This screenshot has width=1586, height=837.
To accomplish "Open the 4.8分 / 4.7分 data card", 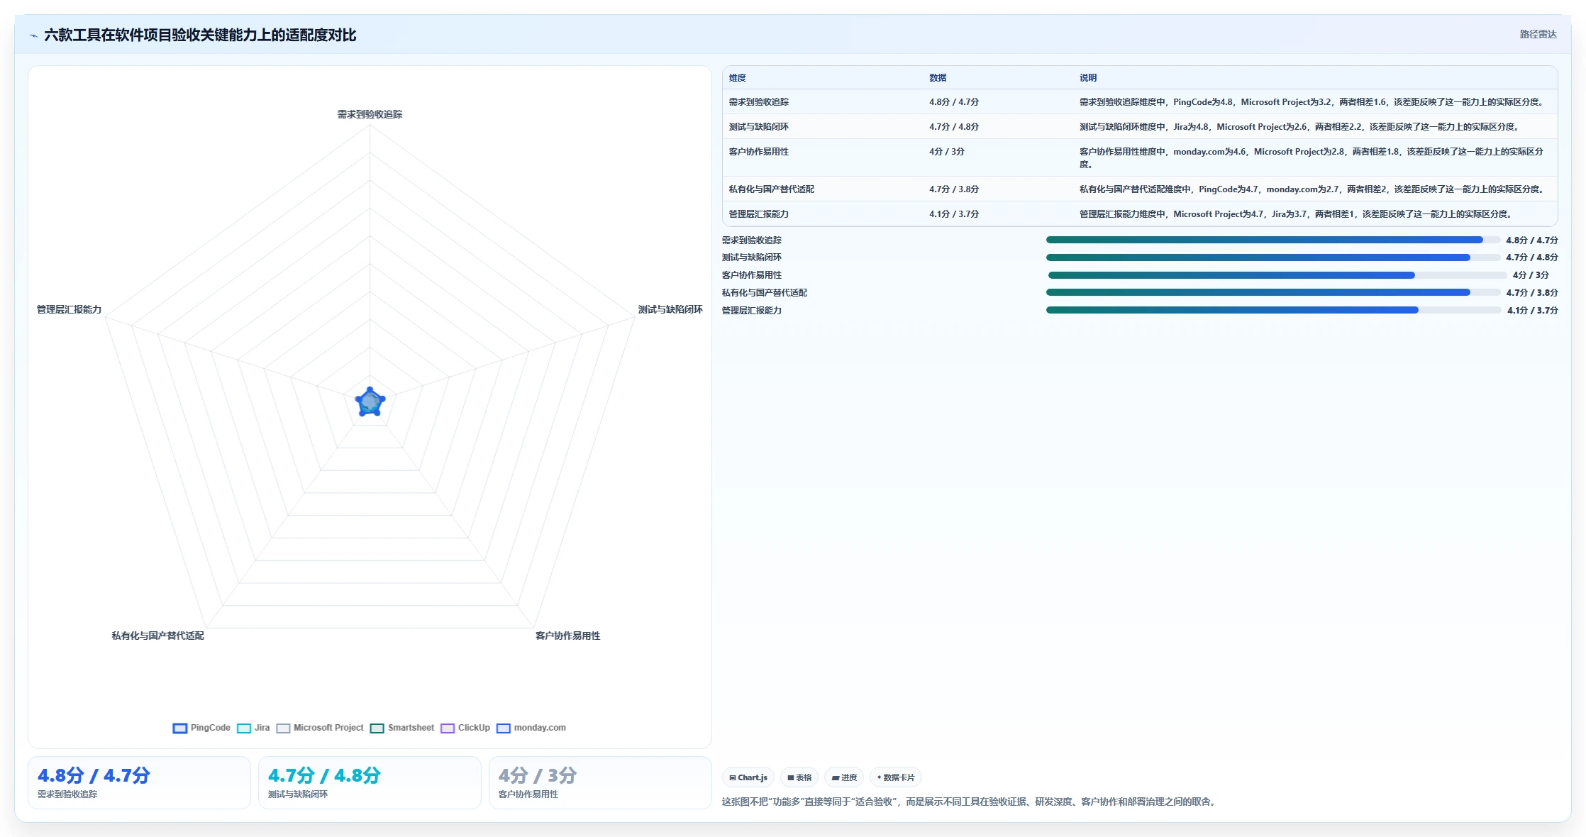I will [139, 782].
